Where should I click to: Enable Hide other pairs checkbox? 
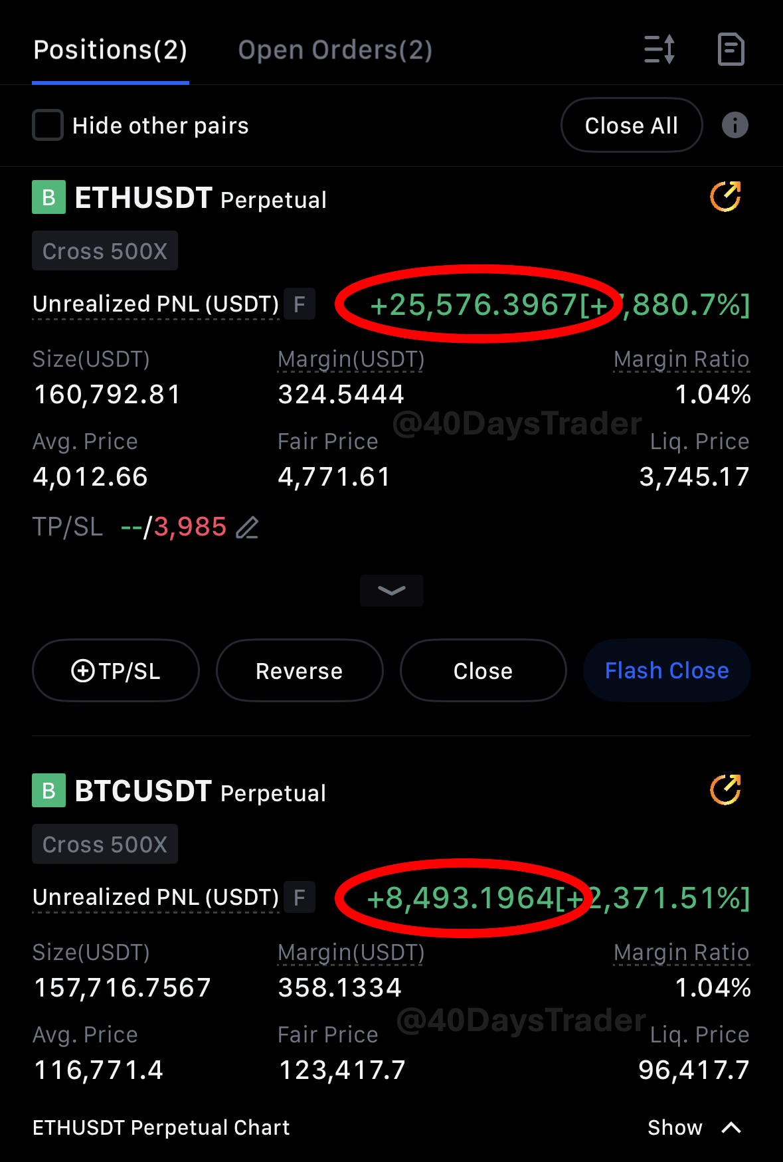point(48,125)
